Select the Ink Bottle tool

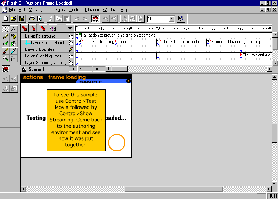[x=14, y=37]
